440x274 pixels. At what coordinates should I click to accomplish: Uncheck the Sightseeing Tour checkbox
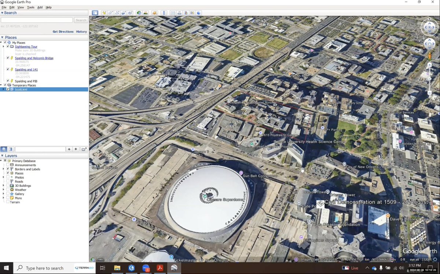pyautogui.click(x=8, y=46)
